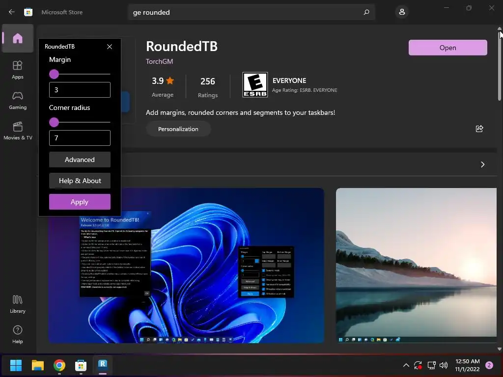Click the Corner radius slider handle
503x377 pixels.
coord(54,122)
